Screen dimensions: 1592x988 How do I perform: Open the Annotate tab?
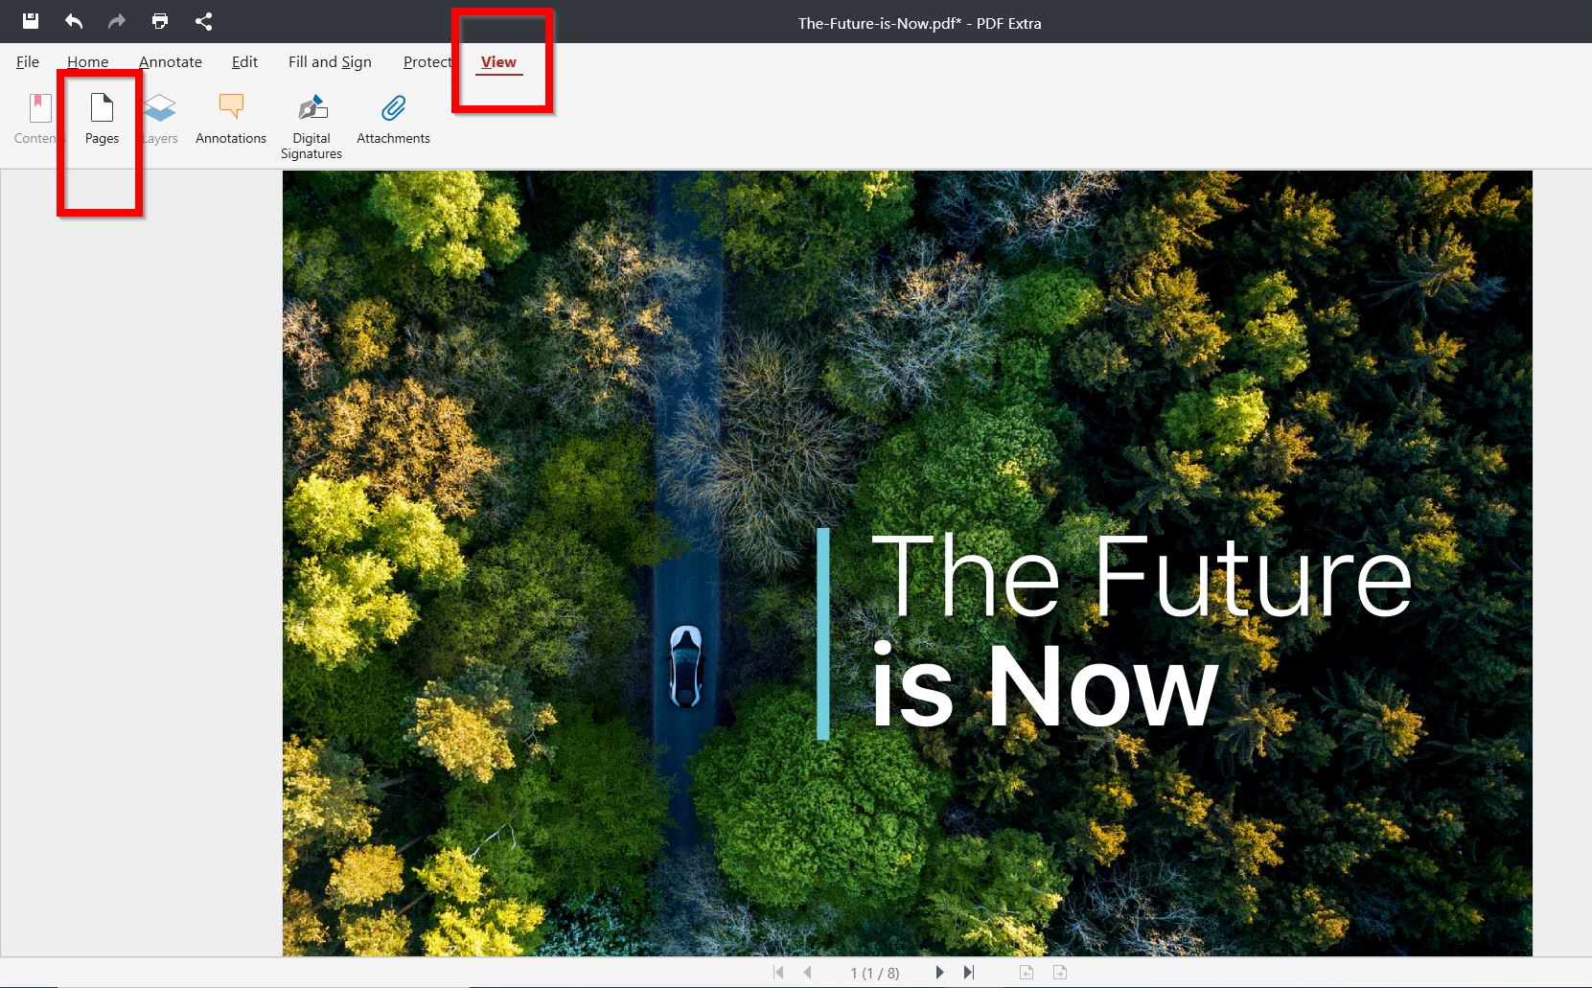[x=170, y=61]
